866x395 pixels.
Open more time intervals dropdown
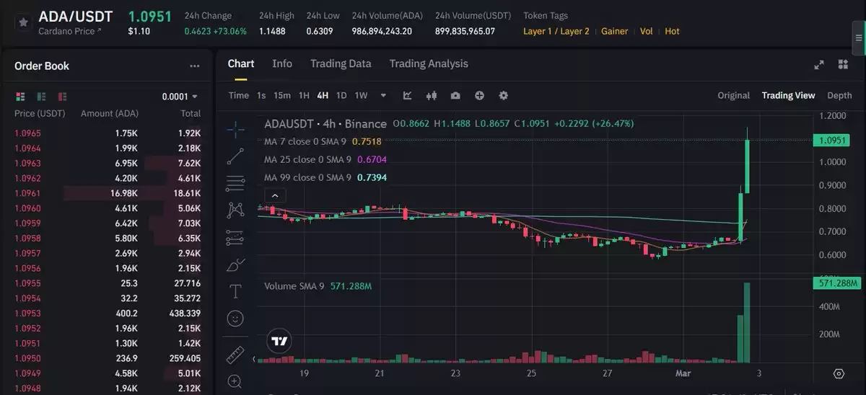(x=383, y=95)
